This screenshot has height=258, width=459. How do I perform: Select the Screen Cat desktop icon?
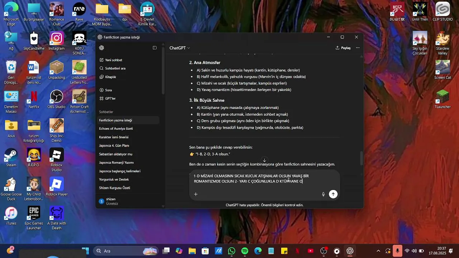pyautogui.click(x=443, y=70)
